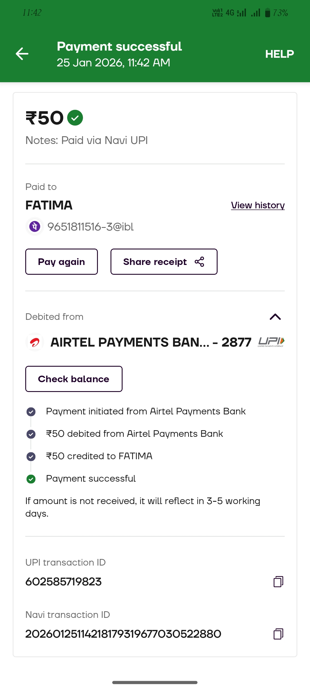This screenshot has height=692, width=310.
Task: Tap the green Payment successful status check
Action: point(31,479)
